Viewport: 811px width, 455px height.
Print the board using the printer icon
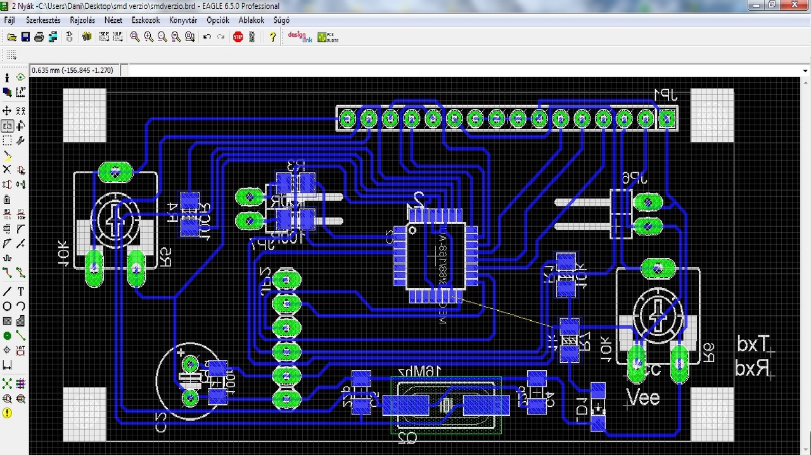(39, 37)
